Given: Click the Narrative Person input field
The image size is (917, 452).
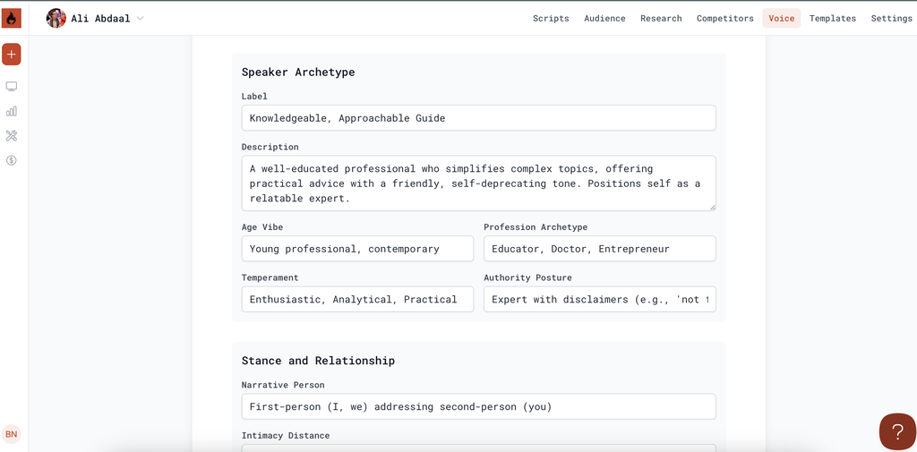Looking at the screenshot, I should tap(478, 406).
